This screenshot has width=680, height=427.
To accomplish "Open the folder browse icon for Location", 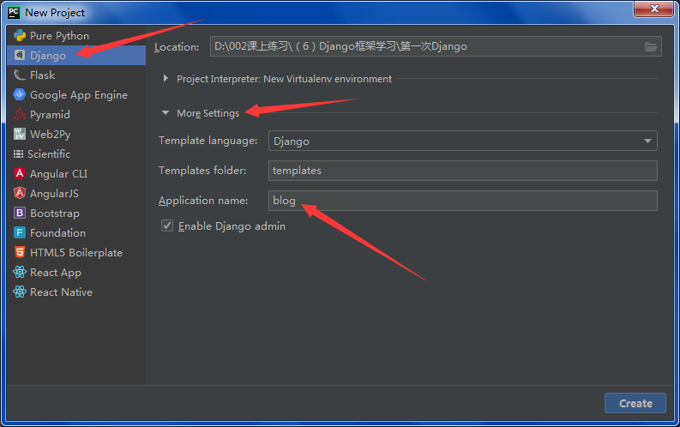I will tap(651, 46).
